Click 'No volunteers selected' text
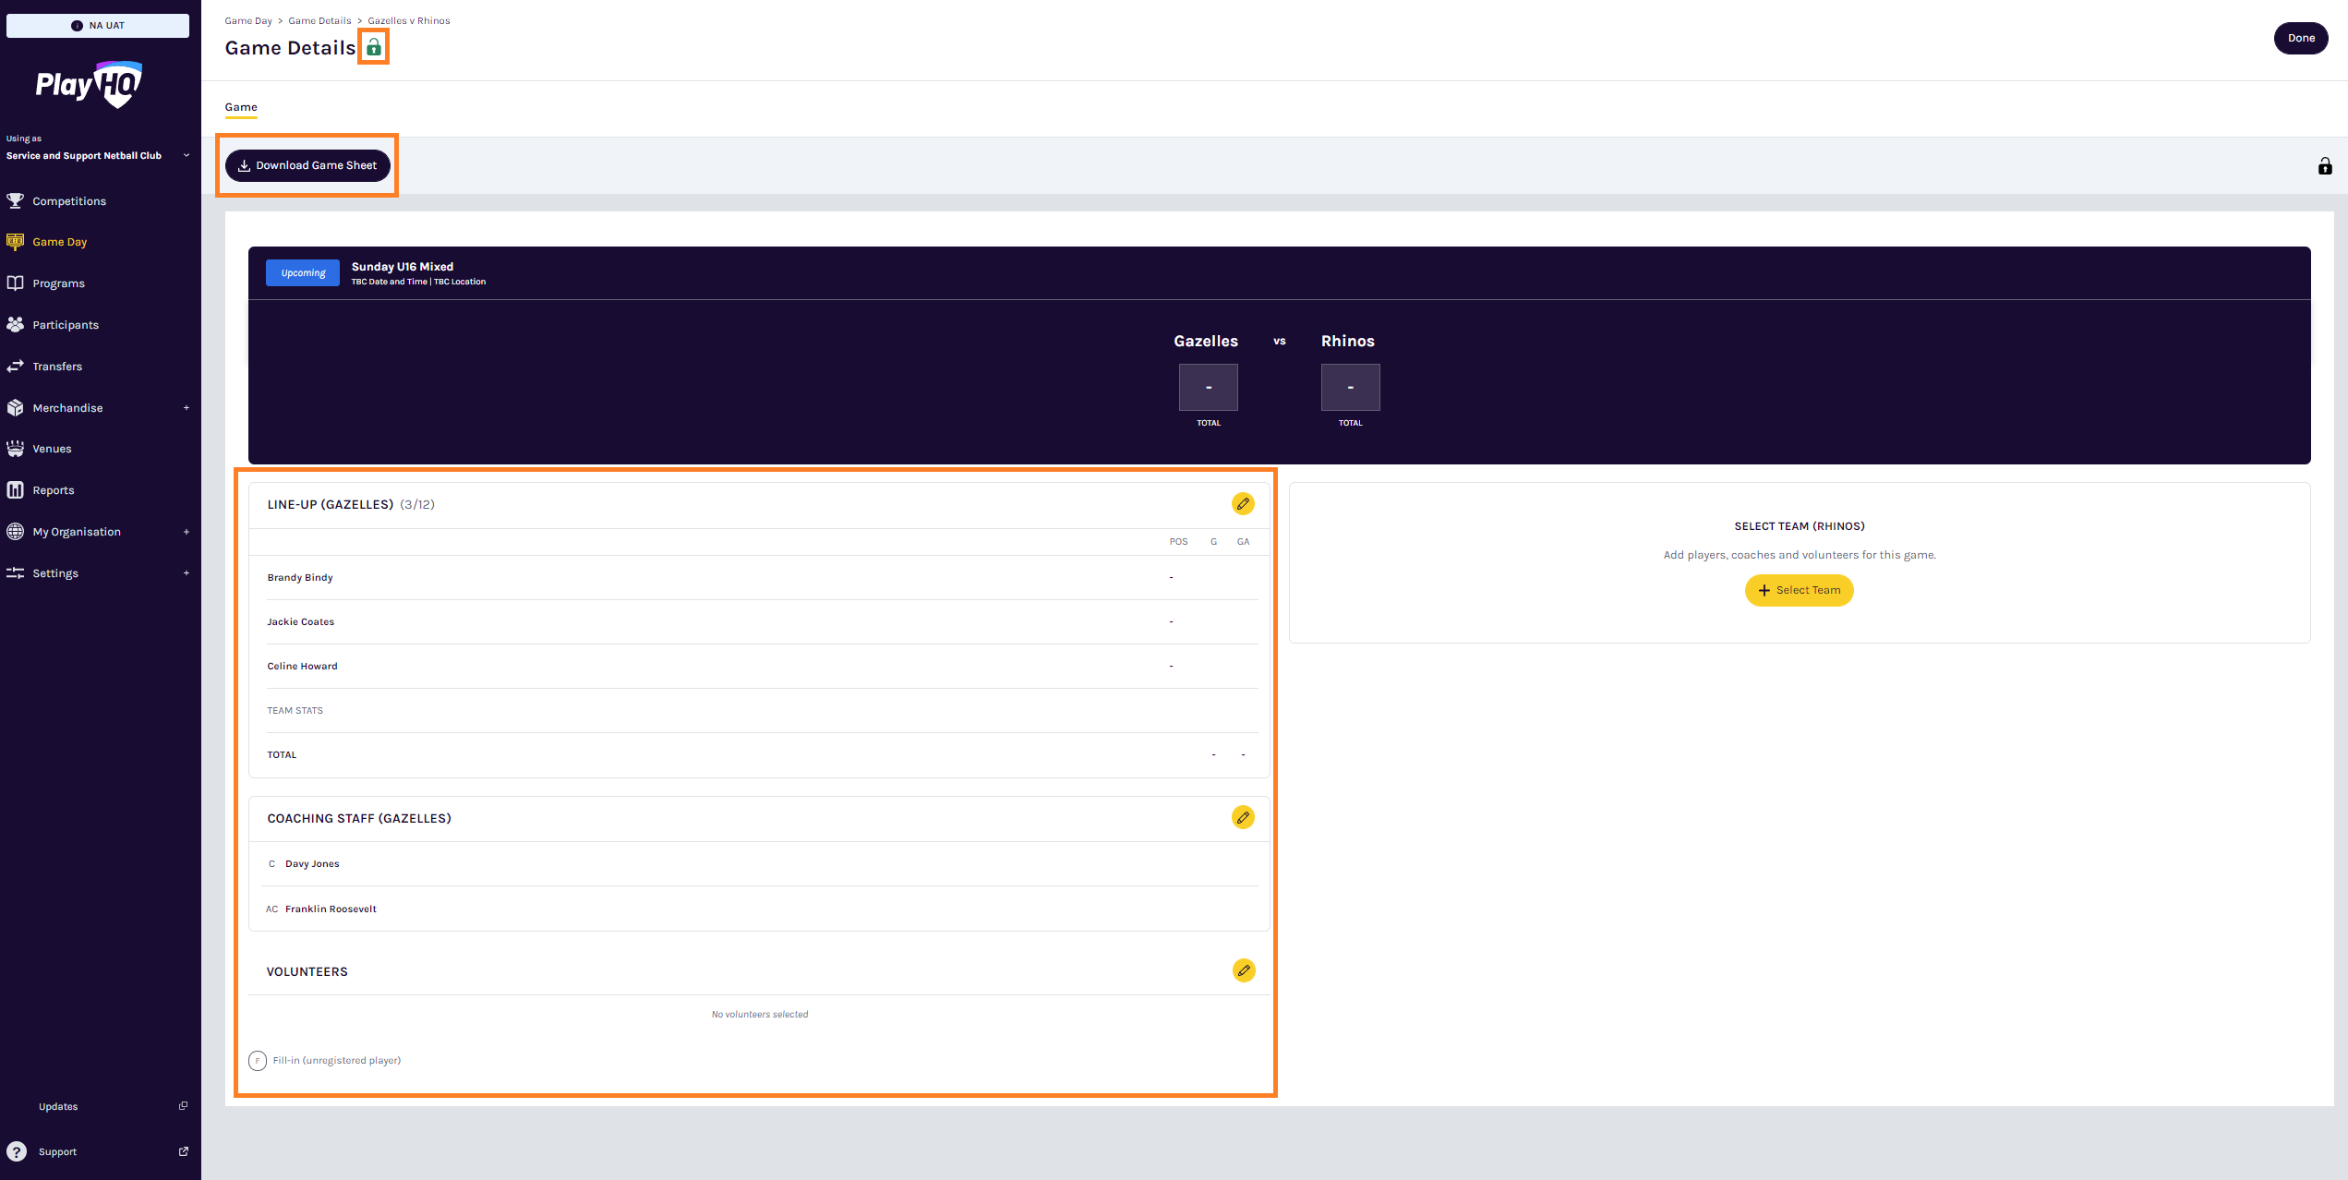Viewport: 2348px width, 1180px height. [x=760, y=1015]
